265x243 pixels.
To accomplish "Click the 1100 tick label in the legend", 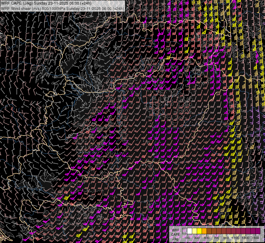I will click(235, 238).
